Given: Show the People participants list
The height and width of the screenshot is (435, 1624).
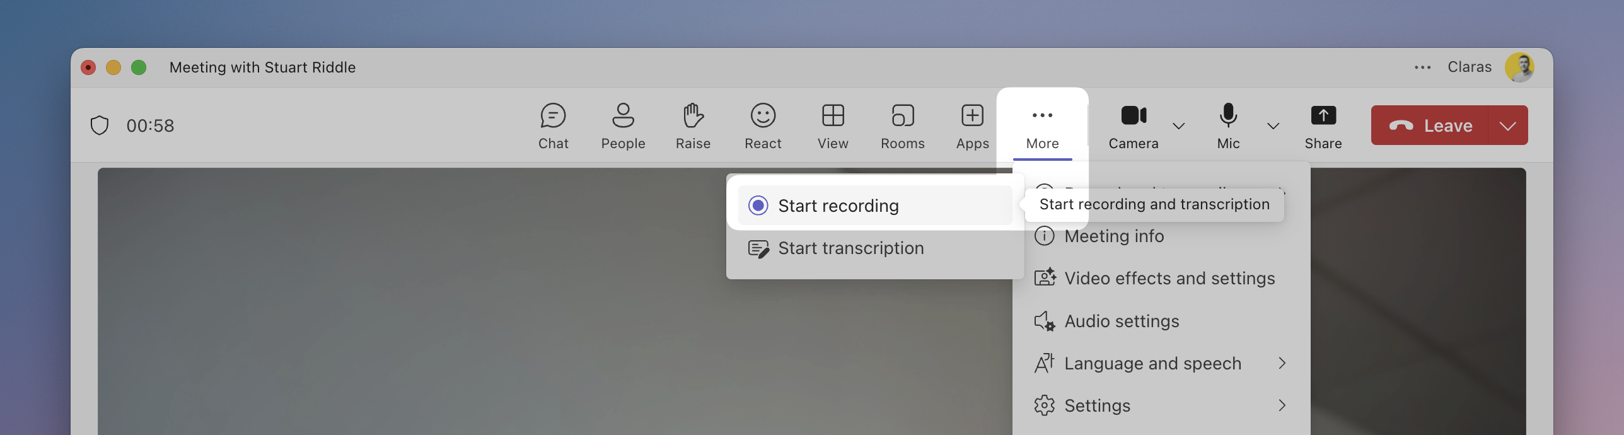Looking at the screenshot, I should pos(623,126).
